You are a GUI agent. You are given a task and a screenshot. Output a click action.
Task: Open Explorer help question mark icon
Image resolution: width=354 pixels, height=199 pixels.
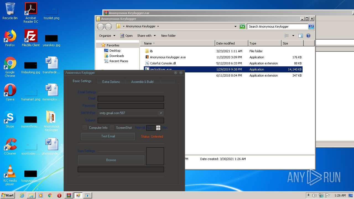(x=308, y=36)
